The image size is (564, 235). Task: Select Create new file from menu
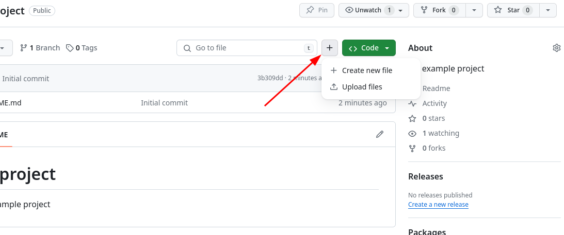click(x=367, y=70)
